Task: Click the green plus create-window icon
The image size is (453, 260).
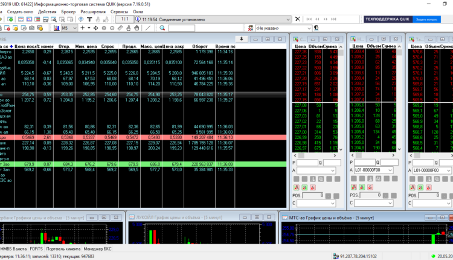Action: point(10,19)
